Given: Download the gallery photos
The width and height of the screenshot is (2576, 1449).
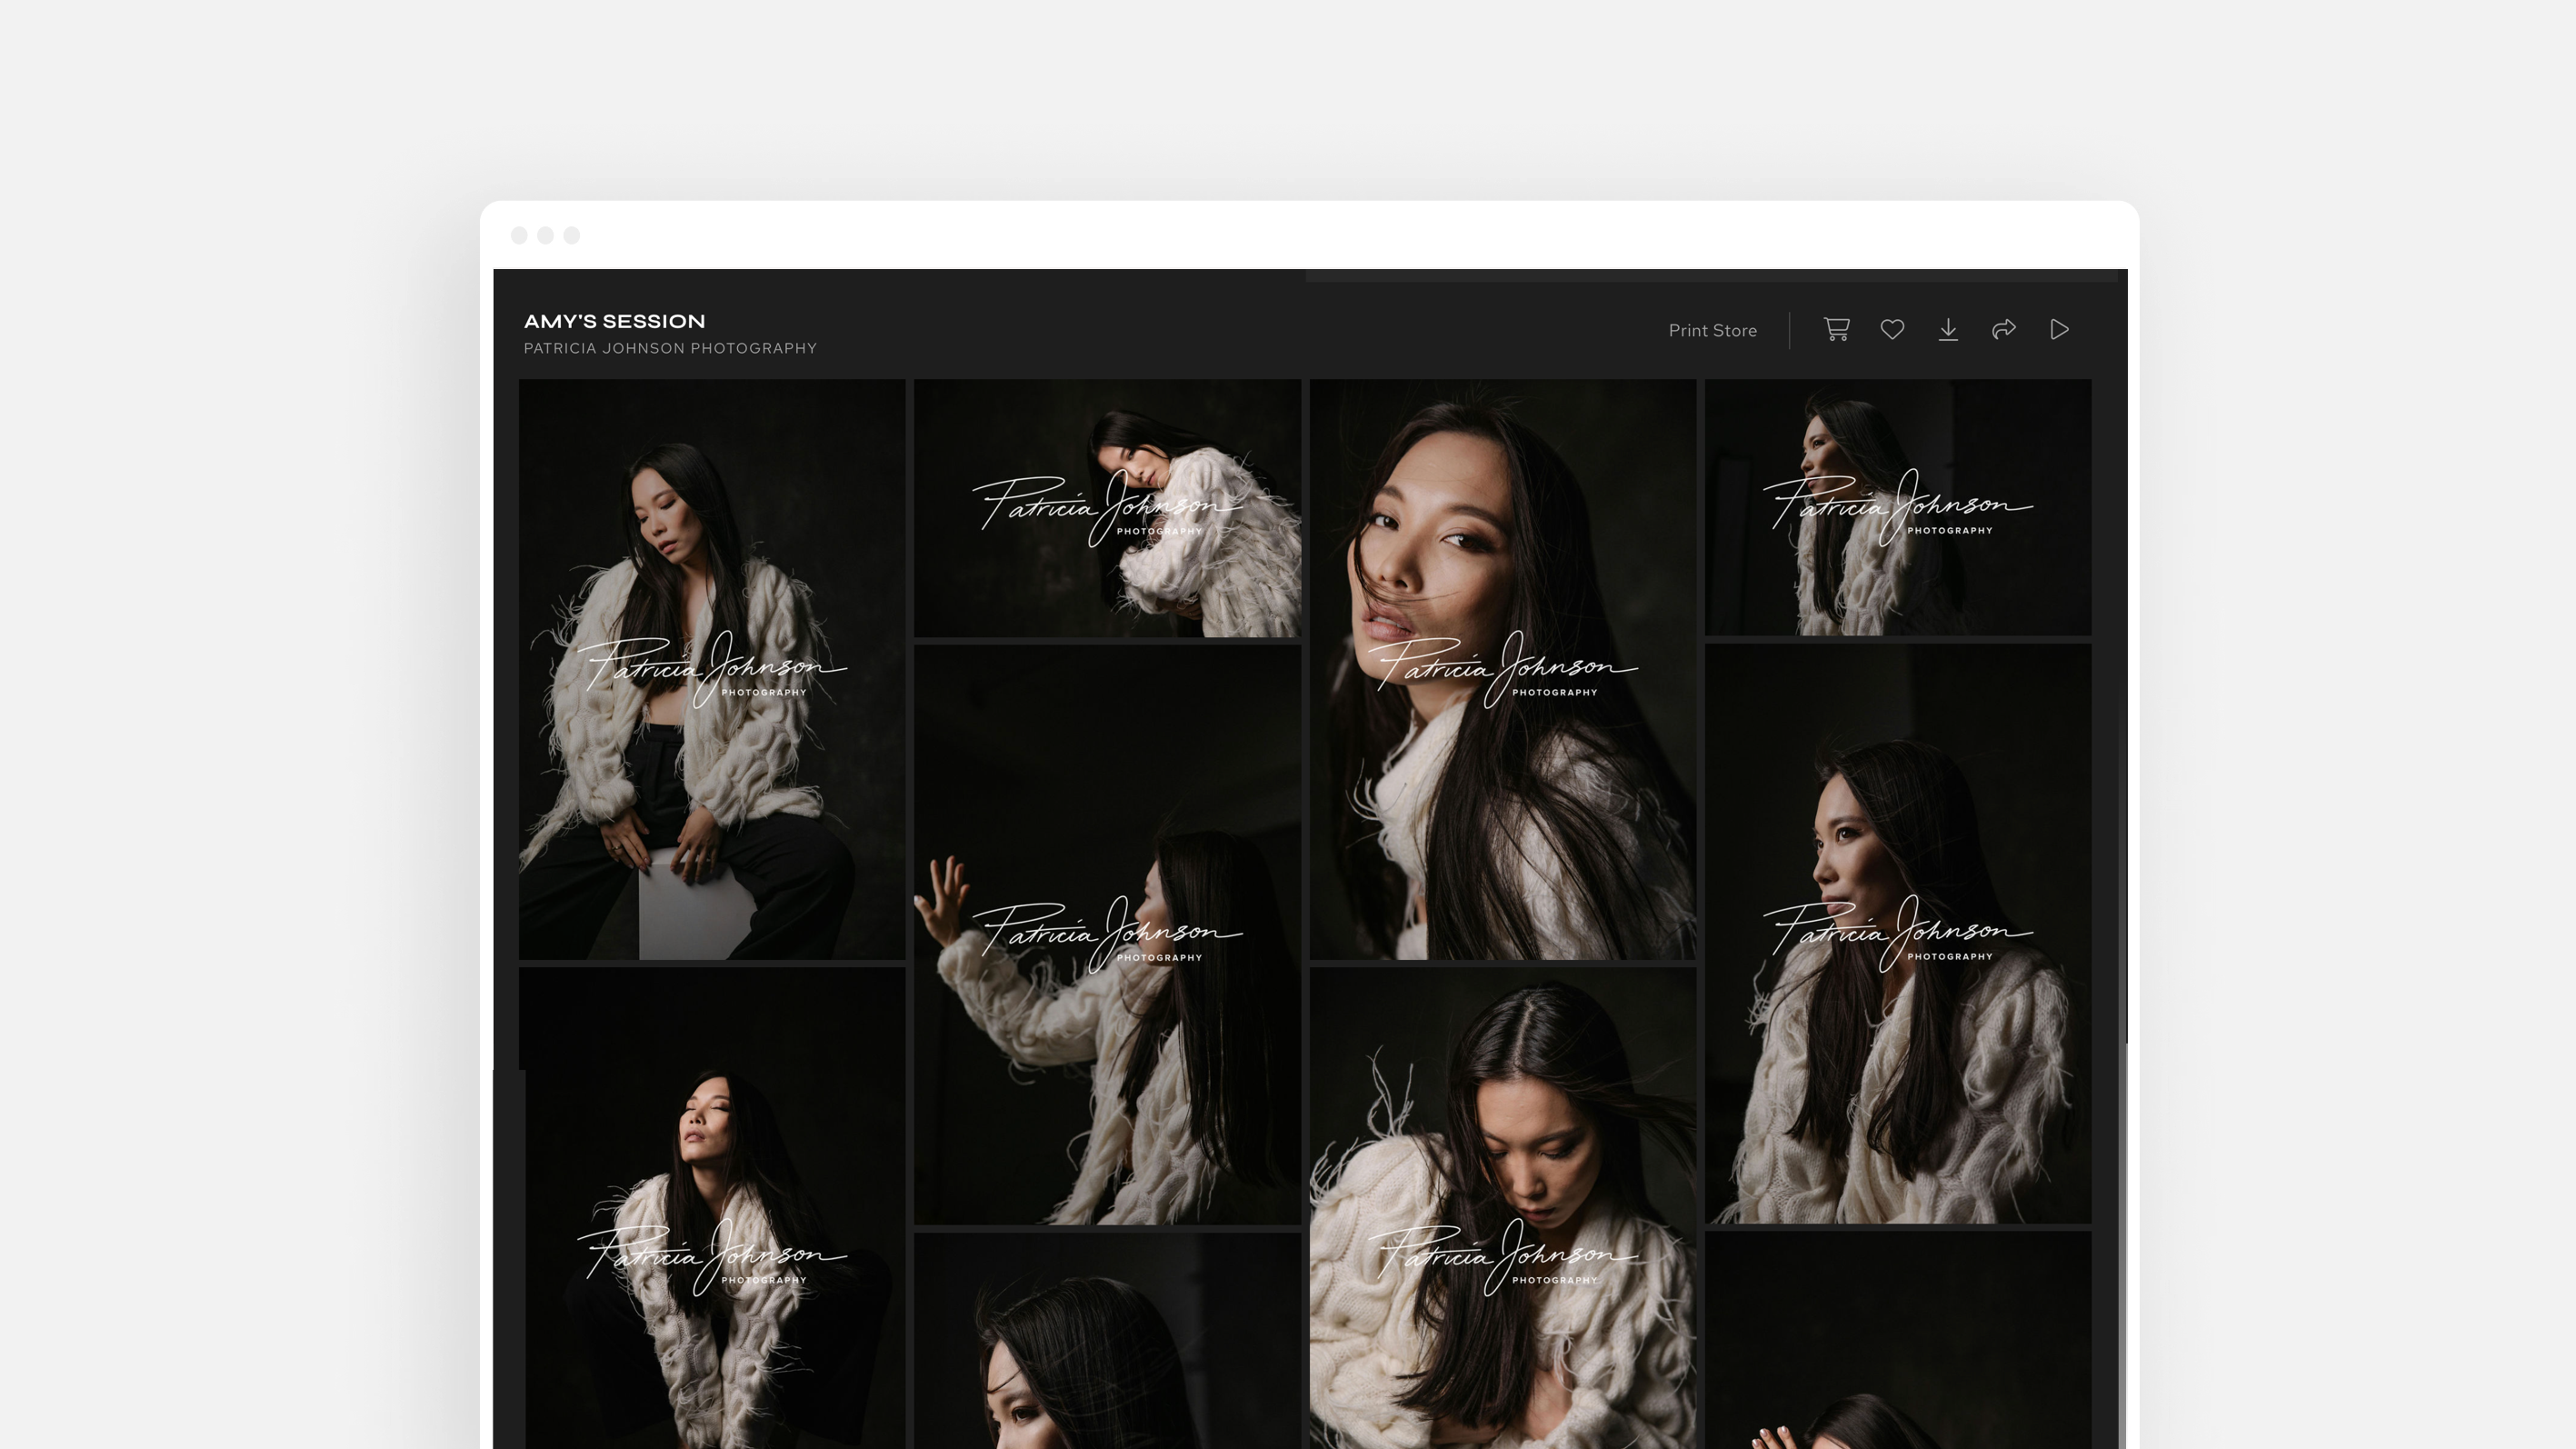Looking at the screenshot, I should tap(1949, 329).
